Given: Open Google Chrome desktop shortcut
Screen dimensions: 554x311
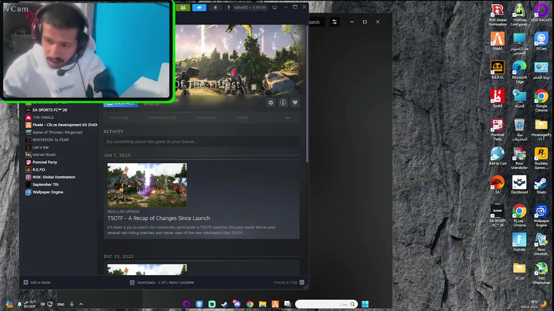Looking at the screenshot, I should pyautogui.click(x=541, y=101).
